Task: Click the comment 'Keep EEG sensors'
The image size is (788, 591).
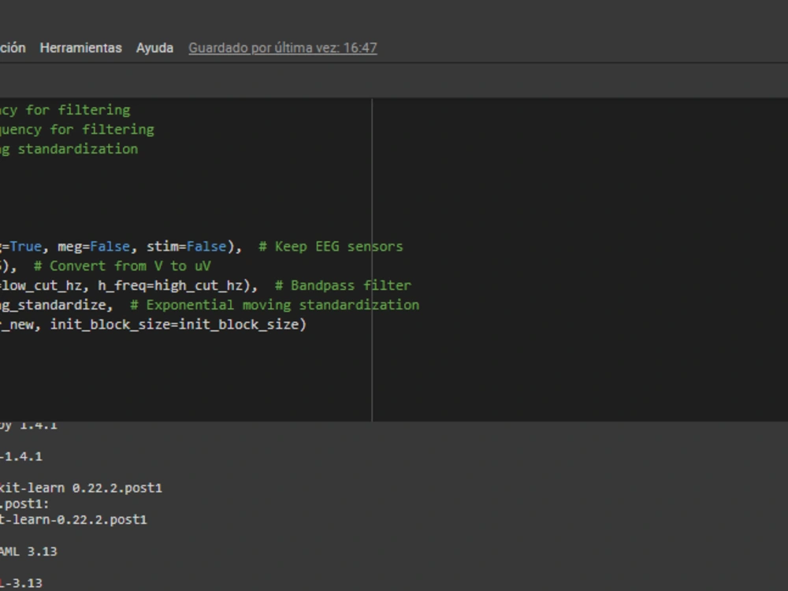Action: click(331, 246)
